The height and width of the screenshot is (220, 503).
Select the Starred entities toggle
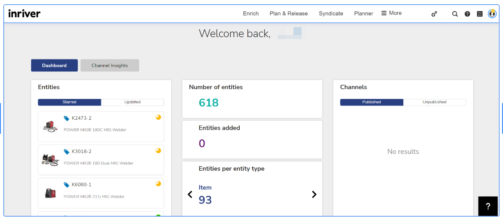pos(69,102)
